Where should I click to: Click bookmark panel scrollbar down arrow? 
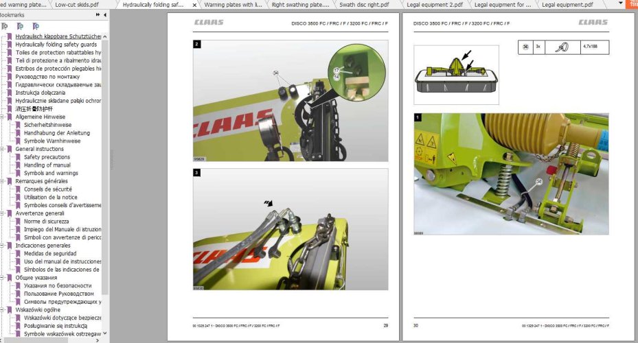(105, 333)
